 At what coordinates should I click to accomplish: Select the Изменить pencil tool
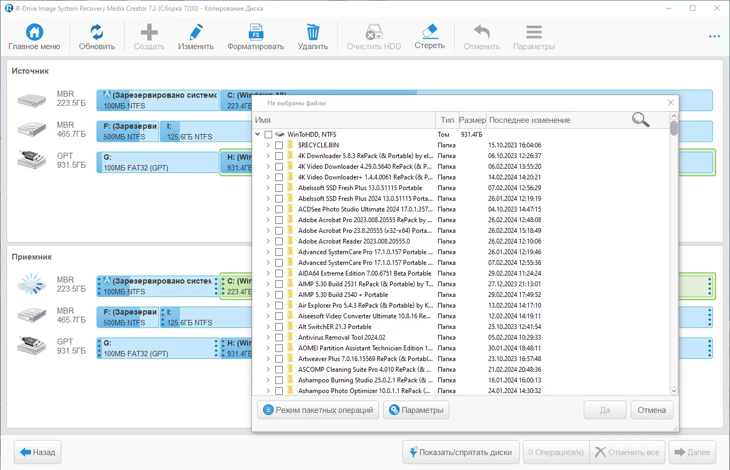[196, 32]
